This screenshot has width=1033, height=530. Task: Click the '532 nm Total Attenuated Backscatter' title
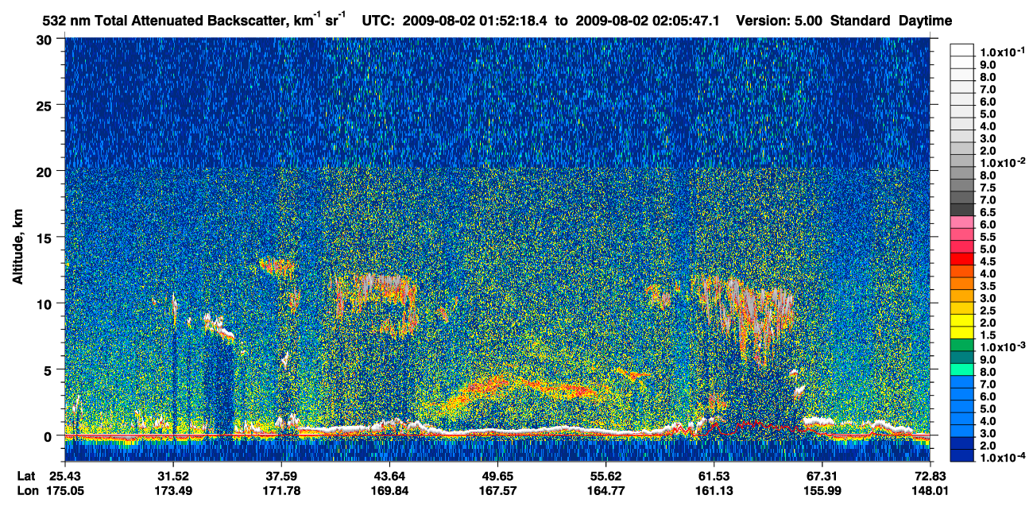pyautogui.click(x=164, y=20)
